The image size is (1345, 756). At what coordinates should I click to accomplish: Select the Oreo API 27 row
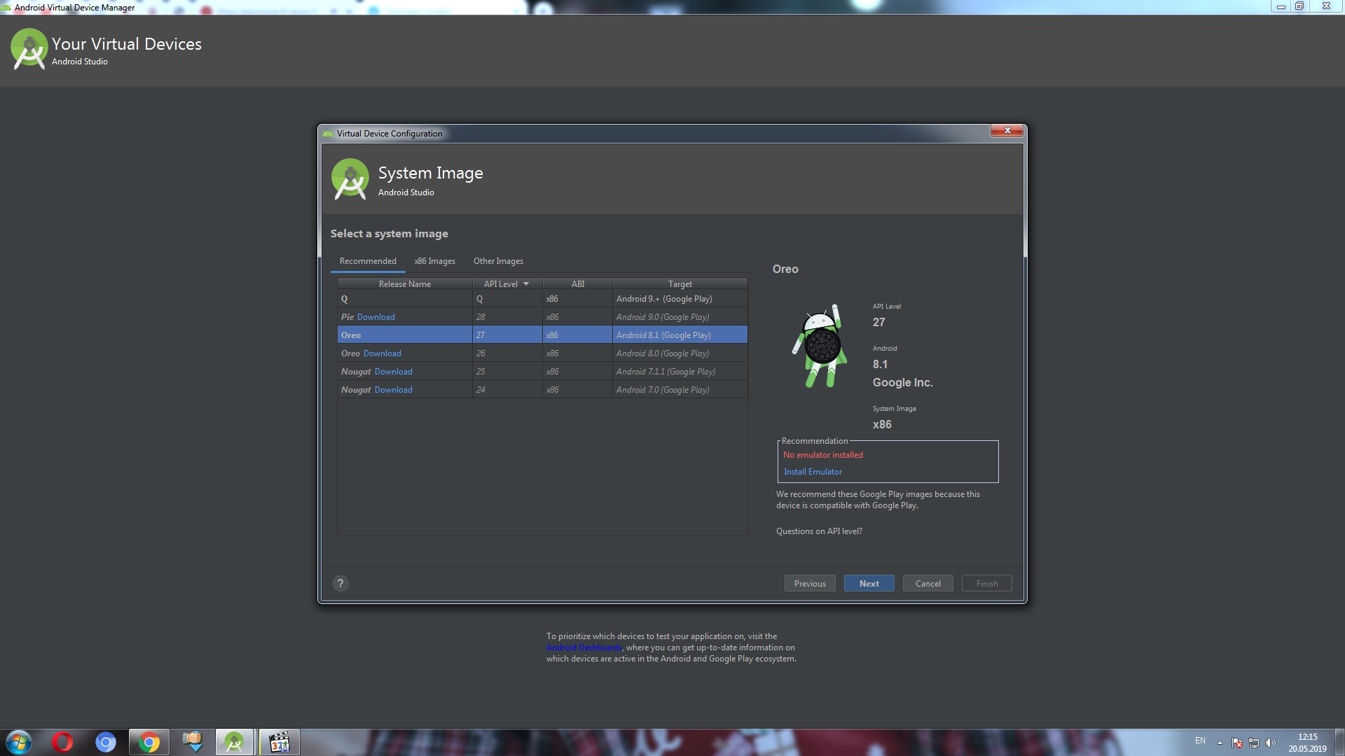click(542, 335)
